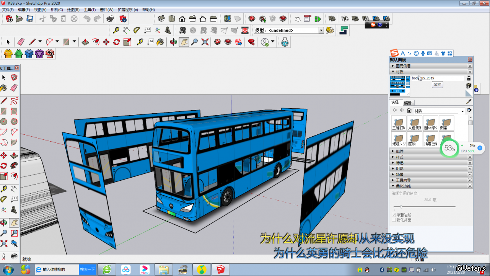Click the 法线之间的角度 slider
This screenshot has width=490, height=276.
[x=401, y=207]
